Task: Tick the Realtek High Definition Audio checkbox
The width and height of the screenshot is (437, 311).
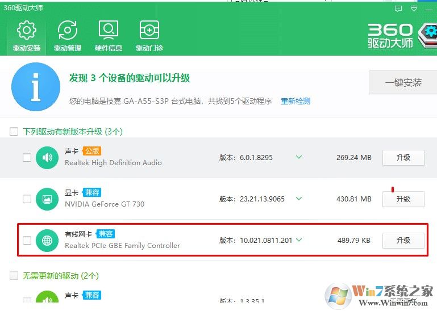Action: pyautogui.click(x=27, y=158)
